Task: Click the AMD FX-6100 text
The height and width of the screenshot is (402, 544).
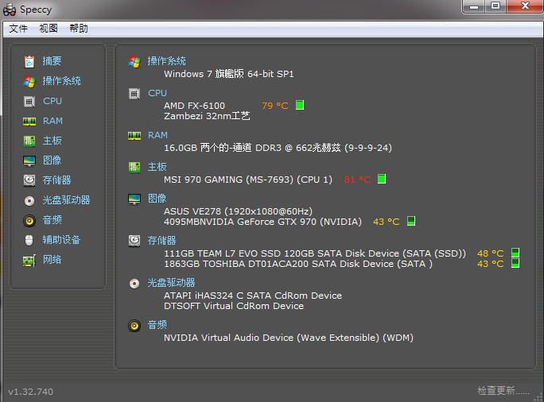Action: [194, 106]
